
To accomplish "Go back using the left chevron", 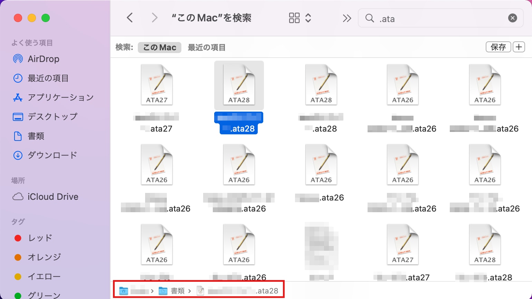I will (x=130, y=18).
